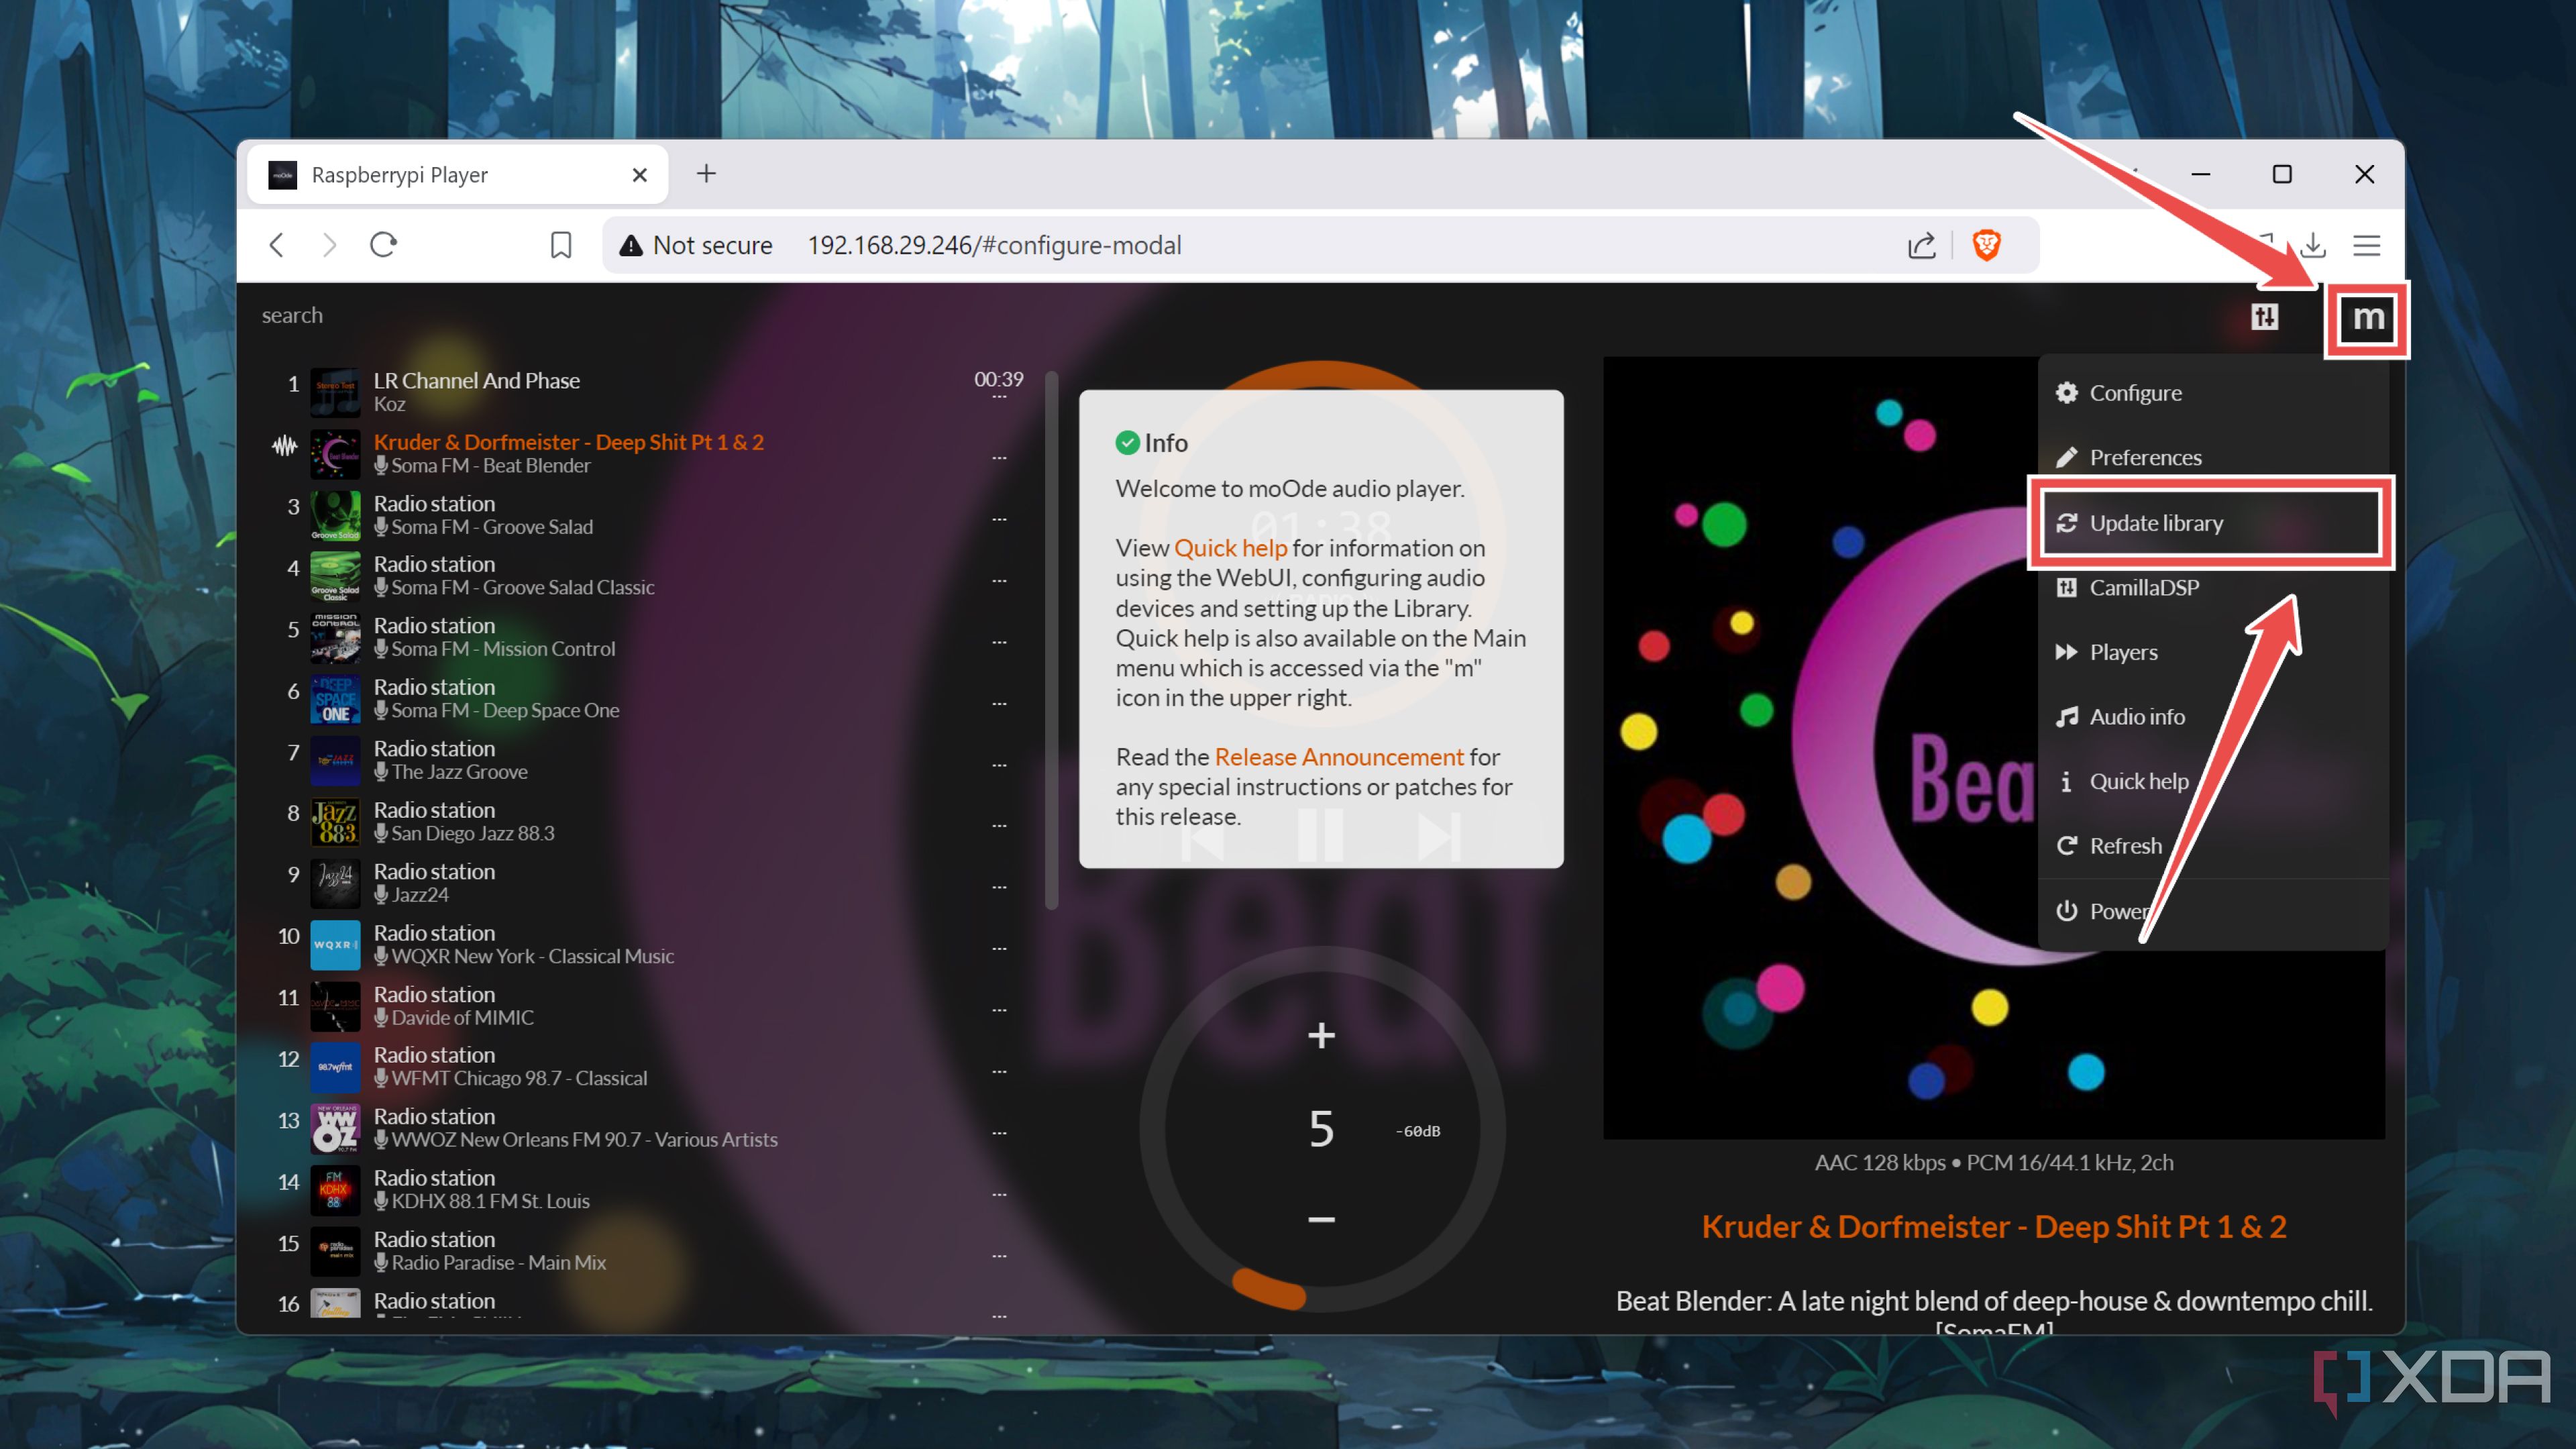This screenshot has height=1449, width=2576.
Task: Select "Update library" from the moOde menu
Action: [2156, 522]
